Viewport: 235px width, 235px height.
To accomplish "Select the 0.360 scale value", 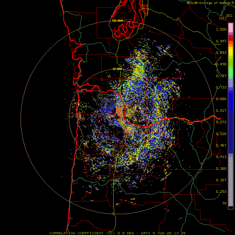I will pyautogui.click(x=221, y=169).
